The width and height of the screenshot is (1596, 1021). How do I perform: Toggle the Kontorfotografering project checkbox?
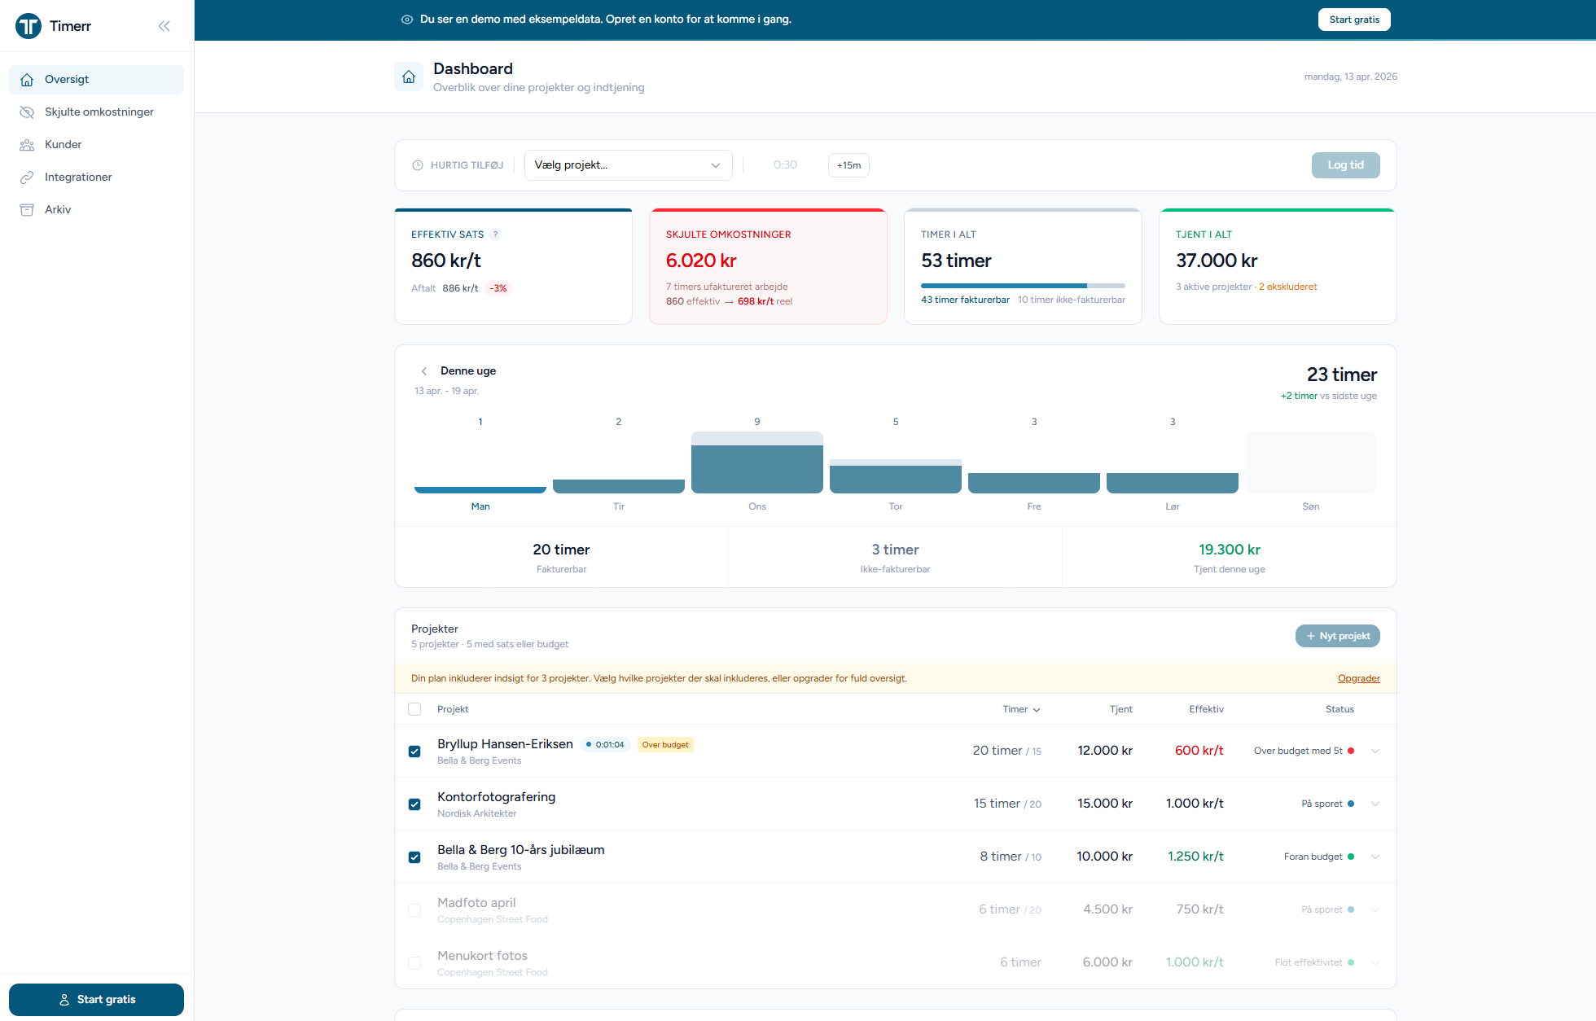pyautogui.click(x=414, y=804)
